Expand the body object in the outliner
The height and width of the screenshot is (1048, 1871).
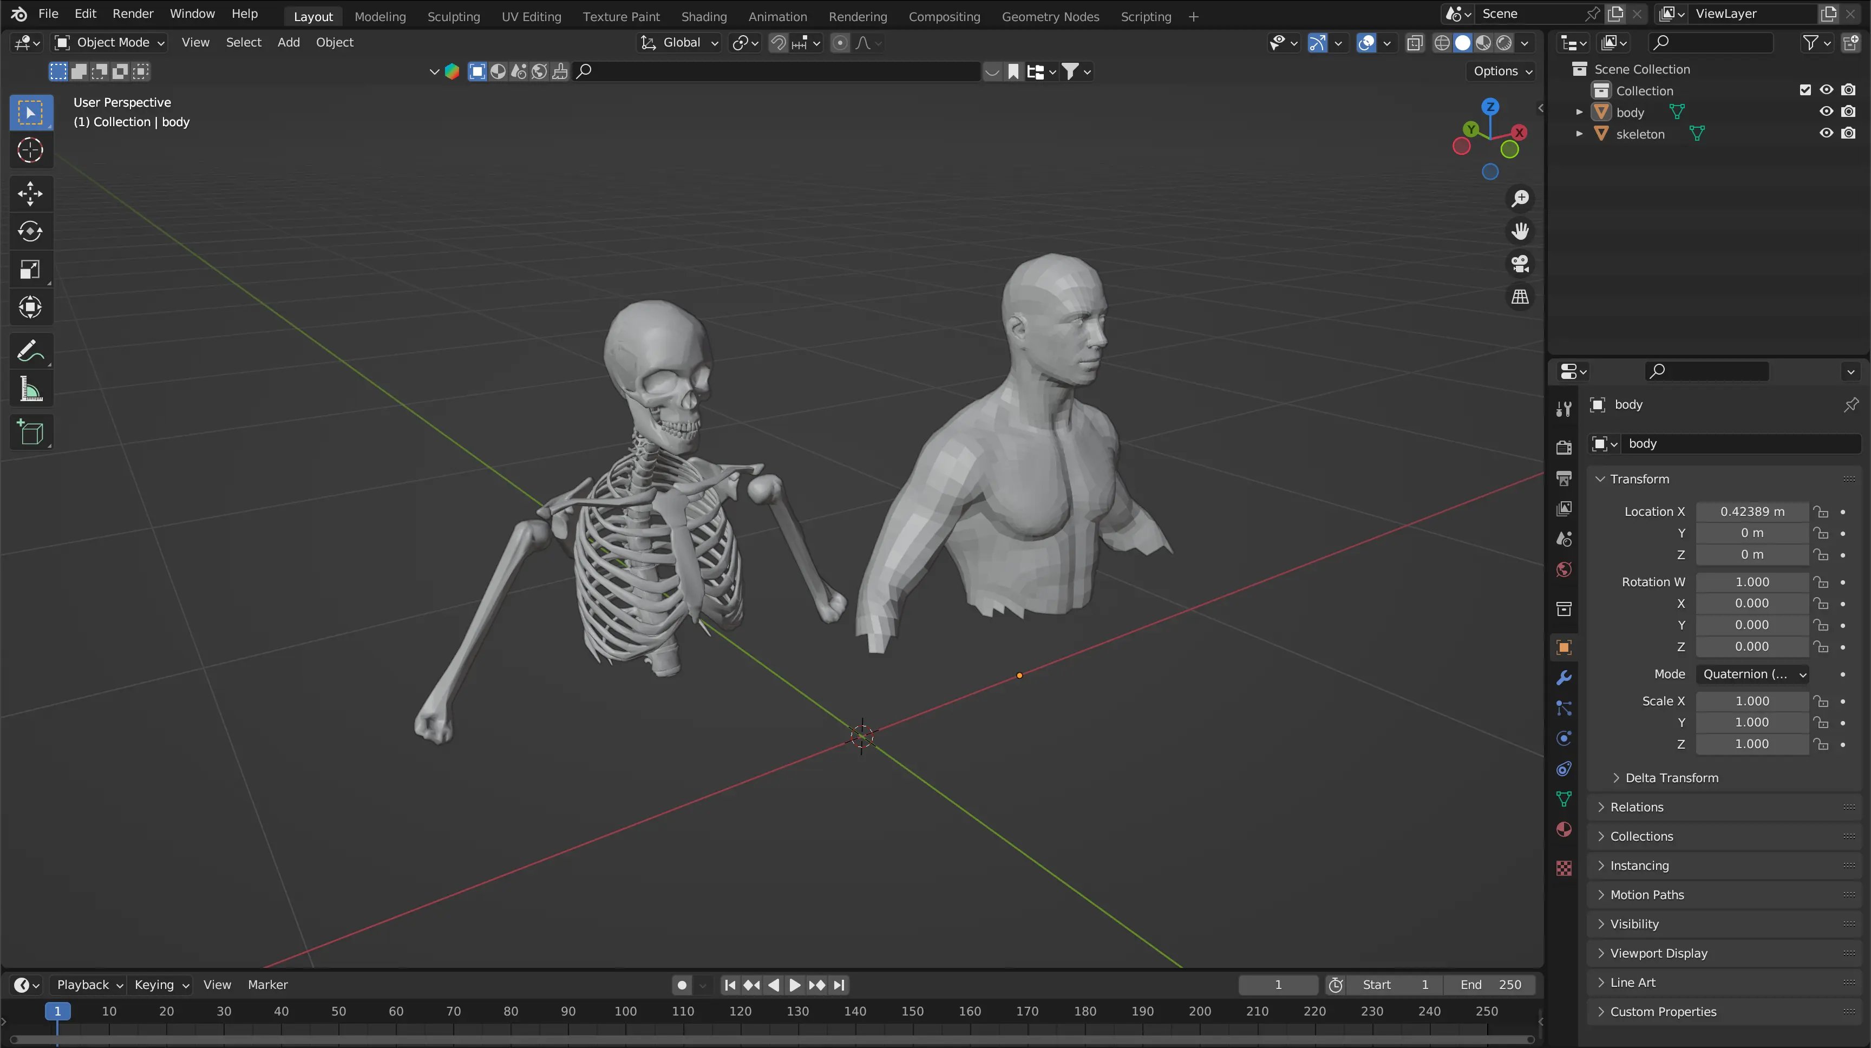click(1580, 112)
